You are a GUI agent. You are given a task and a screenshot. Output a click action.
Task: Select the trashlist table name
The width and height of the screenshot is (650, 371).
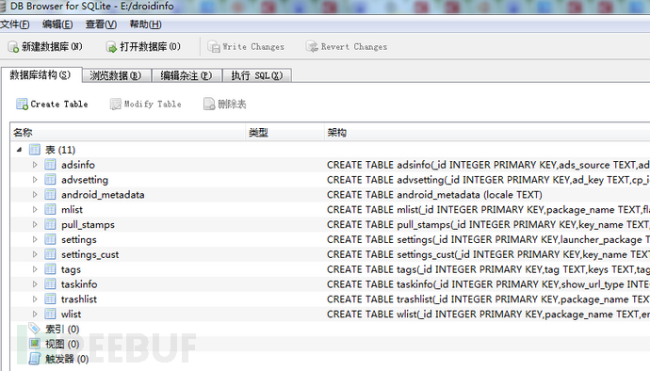pyautogui.click(x=79, y=298)
